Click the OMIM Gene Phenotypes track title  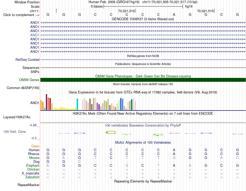point(143,76)
